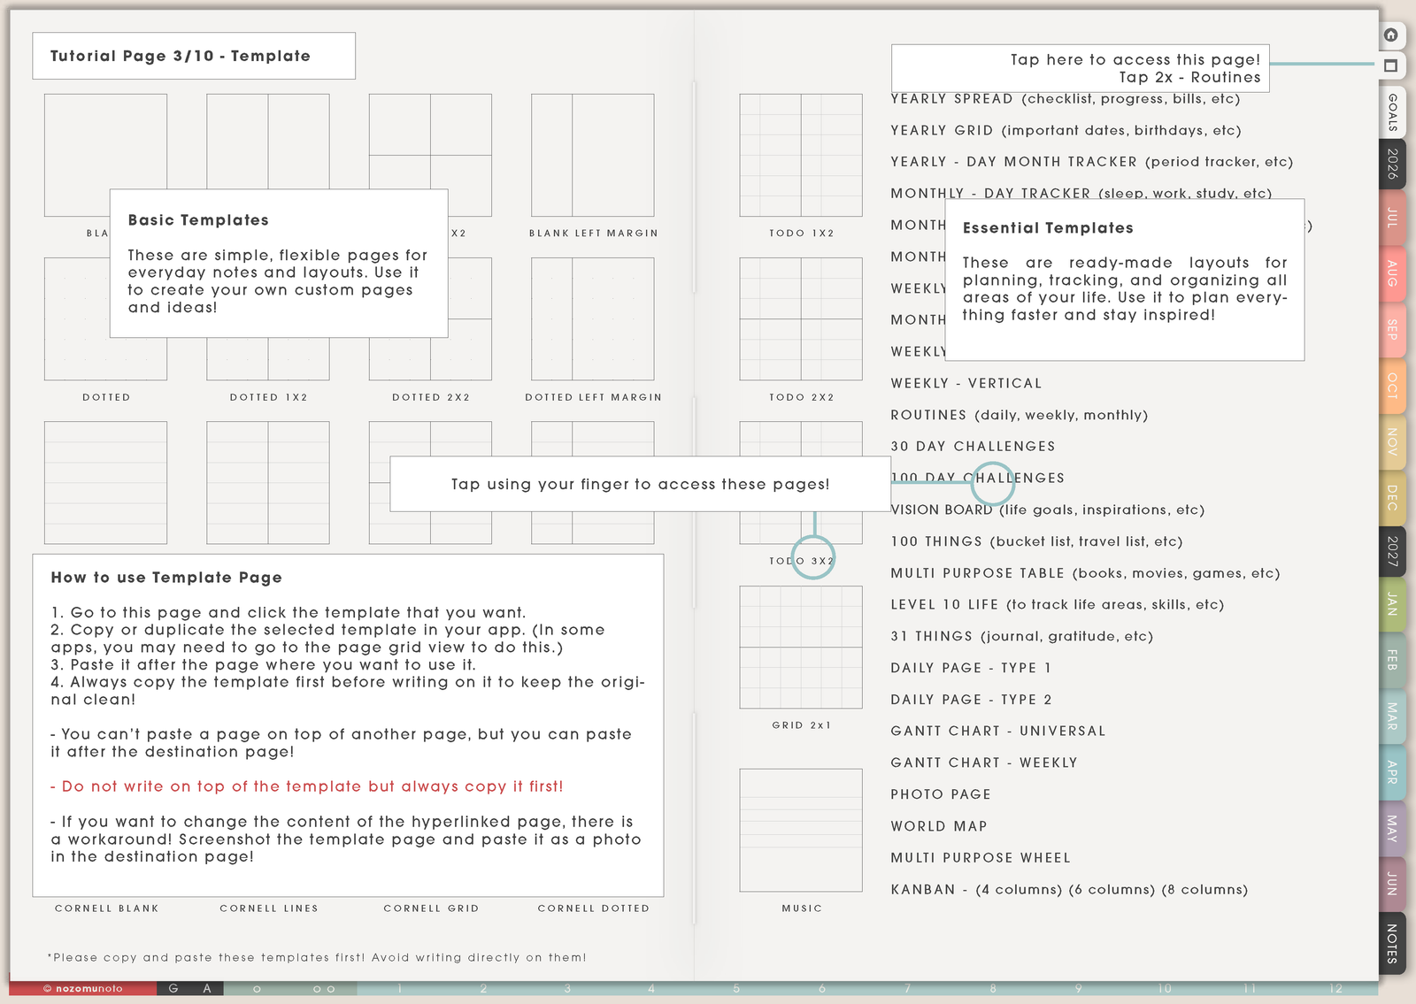Click the G tab in bottom bar
Screen dimensions: 1416x1004
click(x=173, y=988)
